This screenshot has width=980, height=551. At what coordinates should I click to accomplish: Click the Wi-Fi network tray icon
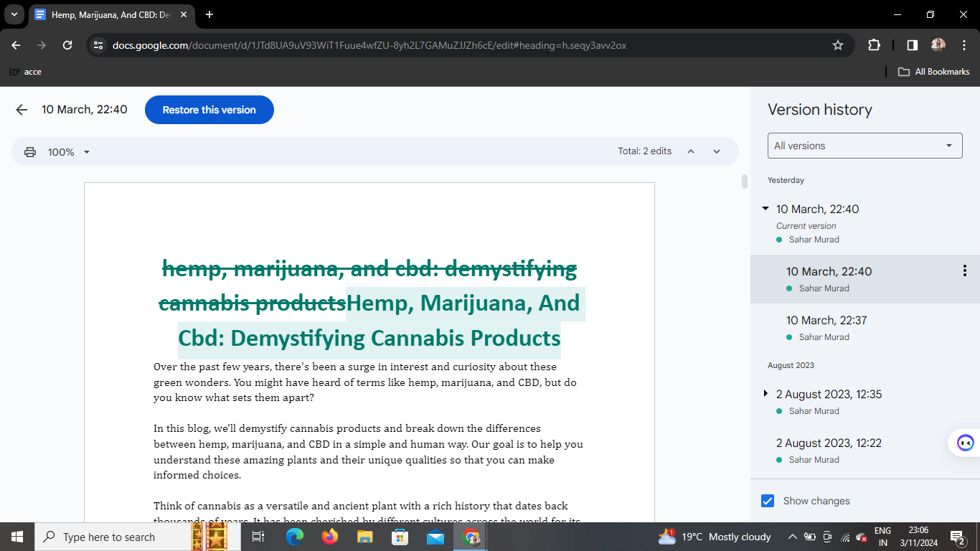(845, 537)
